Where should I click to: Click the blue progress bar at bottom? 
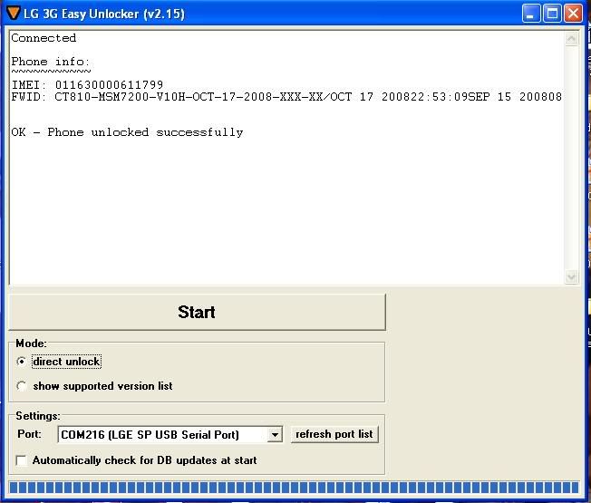[x=294, y=488]
